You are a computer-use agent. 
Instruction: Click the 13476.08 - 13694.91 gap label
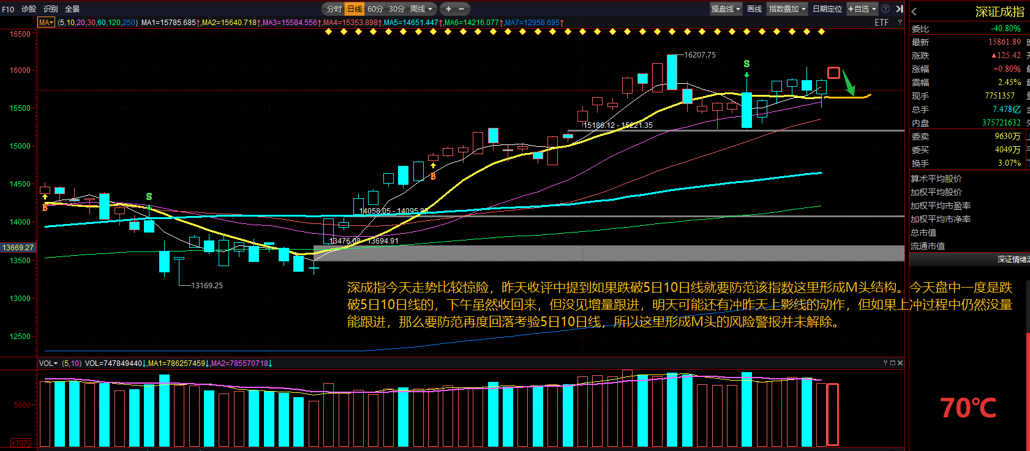coord(364,240)
